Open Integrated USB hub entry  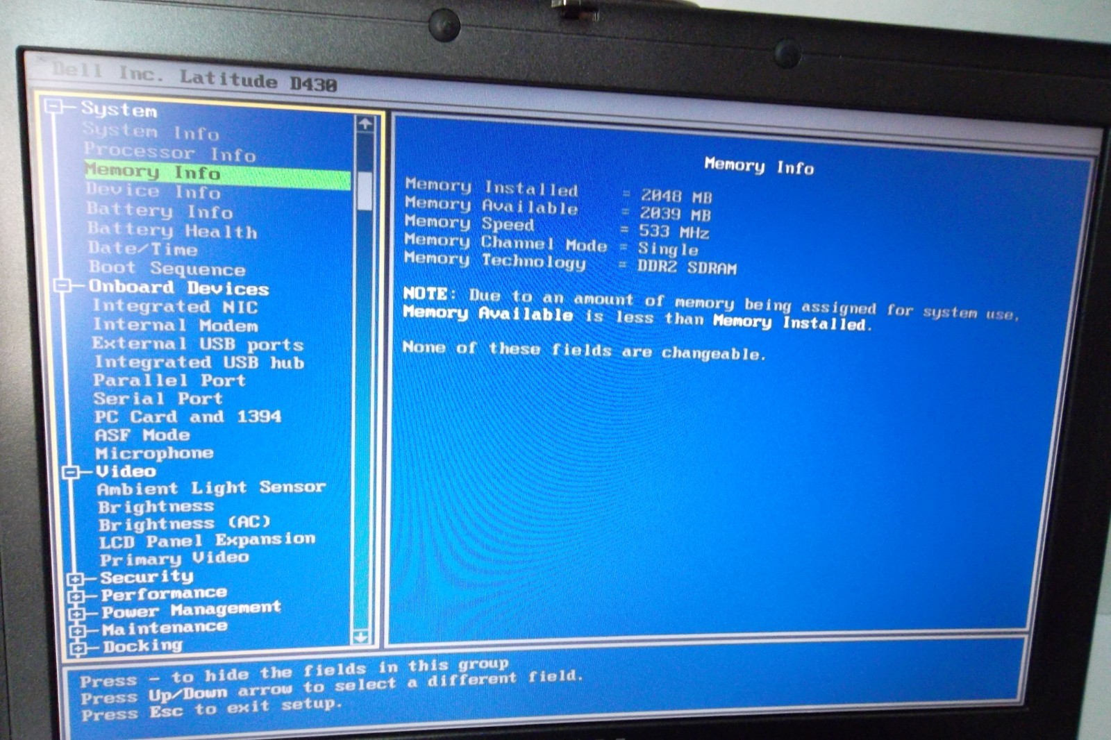tap(199, 362)
